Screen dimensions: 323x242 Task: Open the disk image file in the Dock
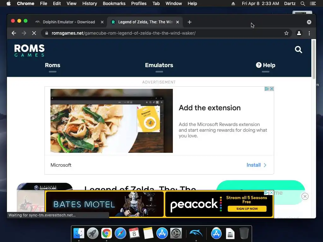(230, 233)
